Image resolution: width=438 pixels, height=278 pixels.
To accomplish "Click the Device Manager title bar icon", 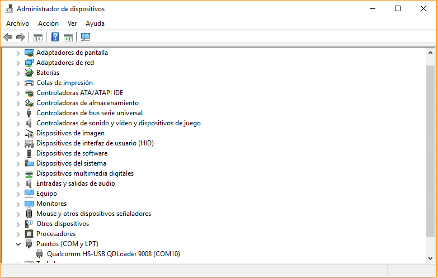I will 9,8.
